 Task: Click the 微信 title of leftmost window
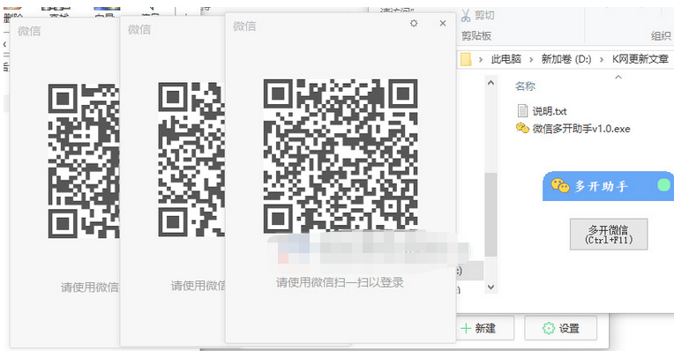point(29,31)
